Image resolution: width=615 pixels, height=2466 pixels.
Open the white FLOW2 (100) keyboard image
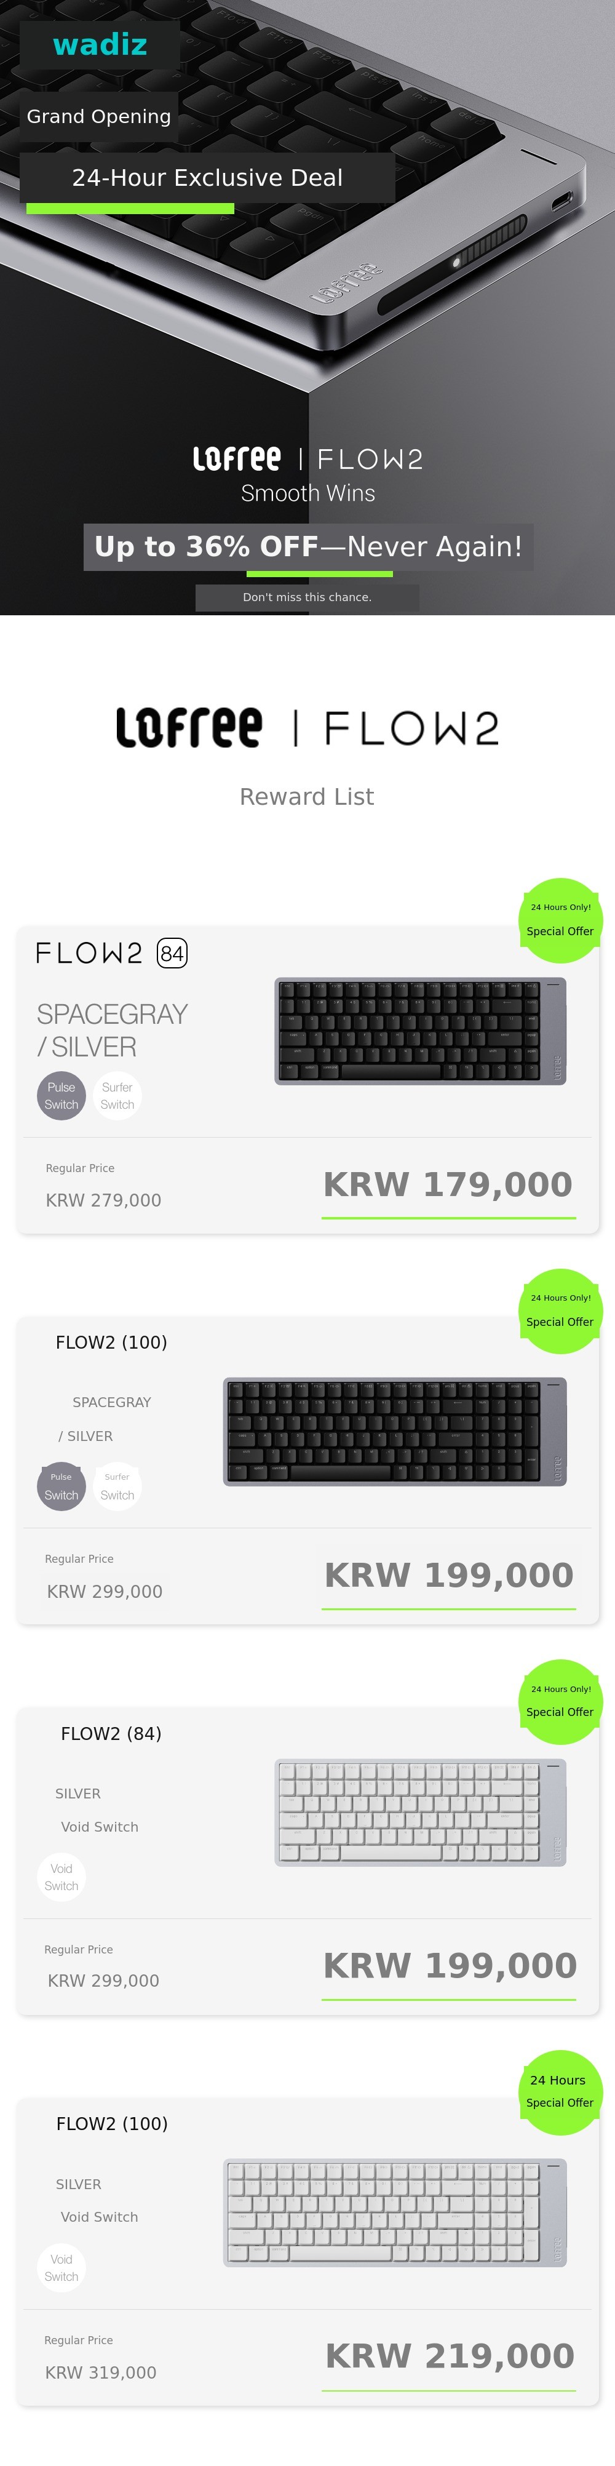point(395,2213)
